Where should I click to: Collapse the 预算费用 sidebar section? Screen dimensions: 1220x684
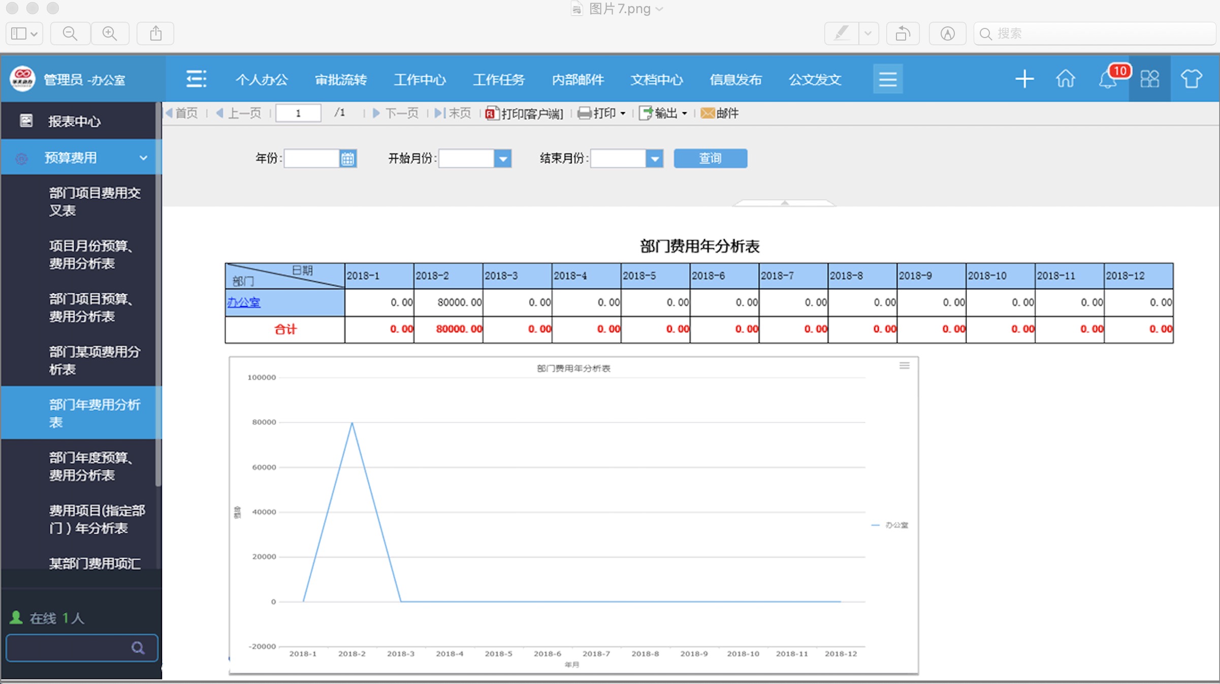pos(143,157)
